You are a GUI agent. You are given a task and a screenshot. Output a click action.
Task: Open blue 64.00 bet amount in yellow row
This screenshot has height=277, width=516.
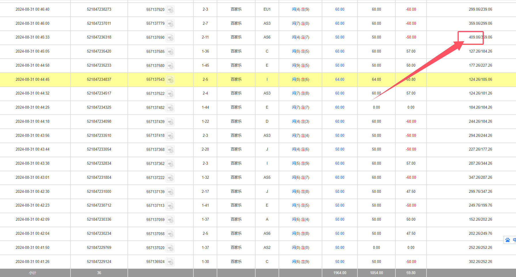pos(340,80)
